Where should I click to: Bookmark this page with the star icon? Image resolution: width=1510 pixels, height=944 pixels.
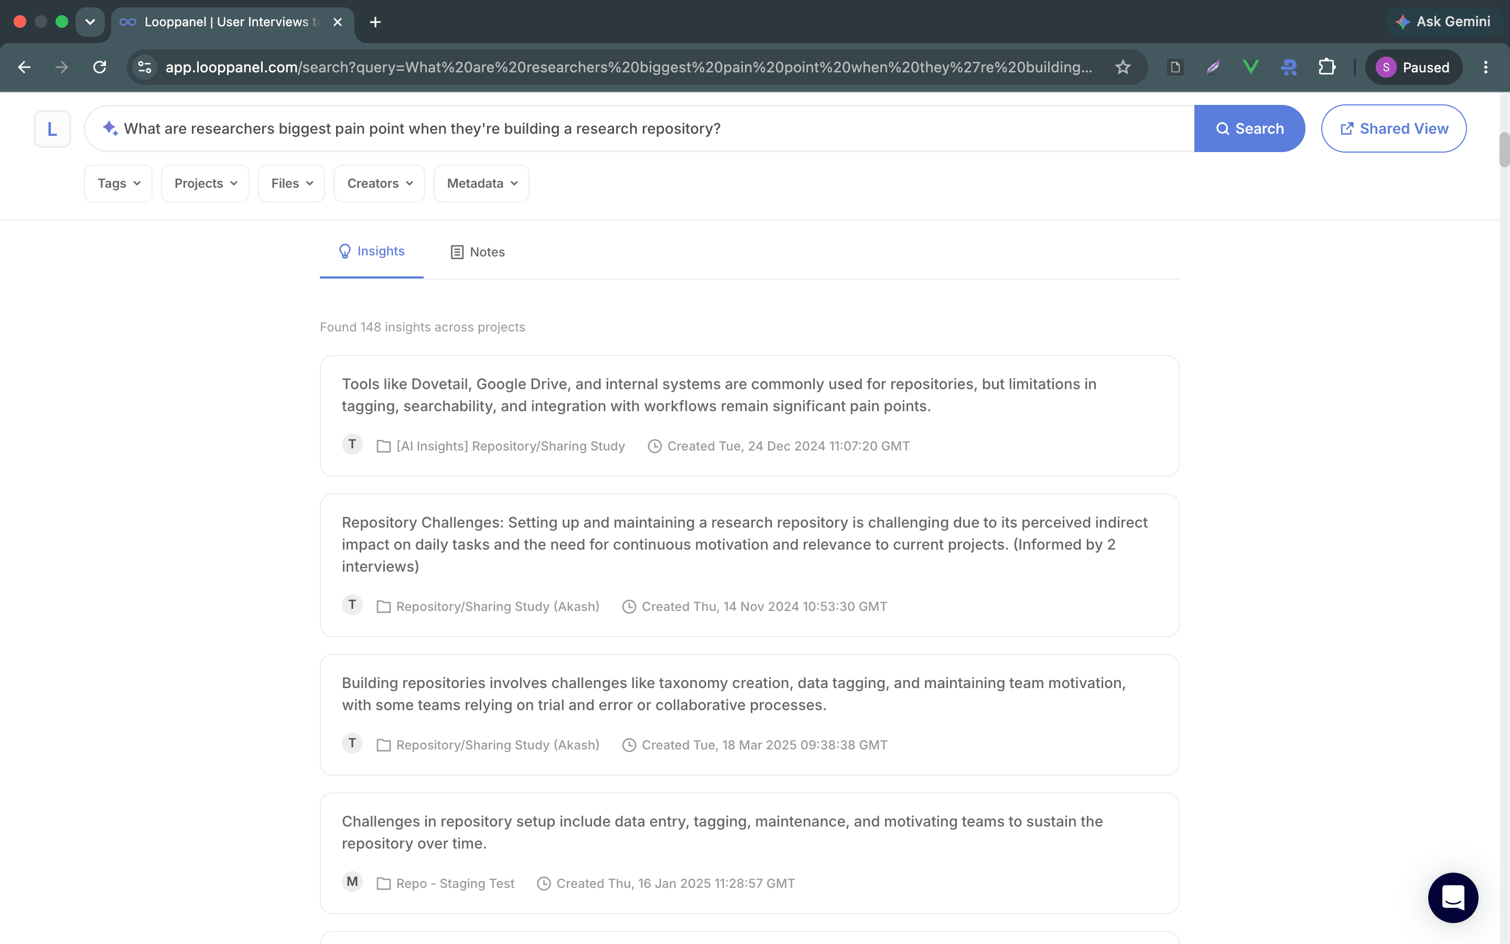1123,67
